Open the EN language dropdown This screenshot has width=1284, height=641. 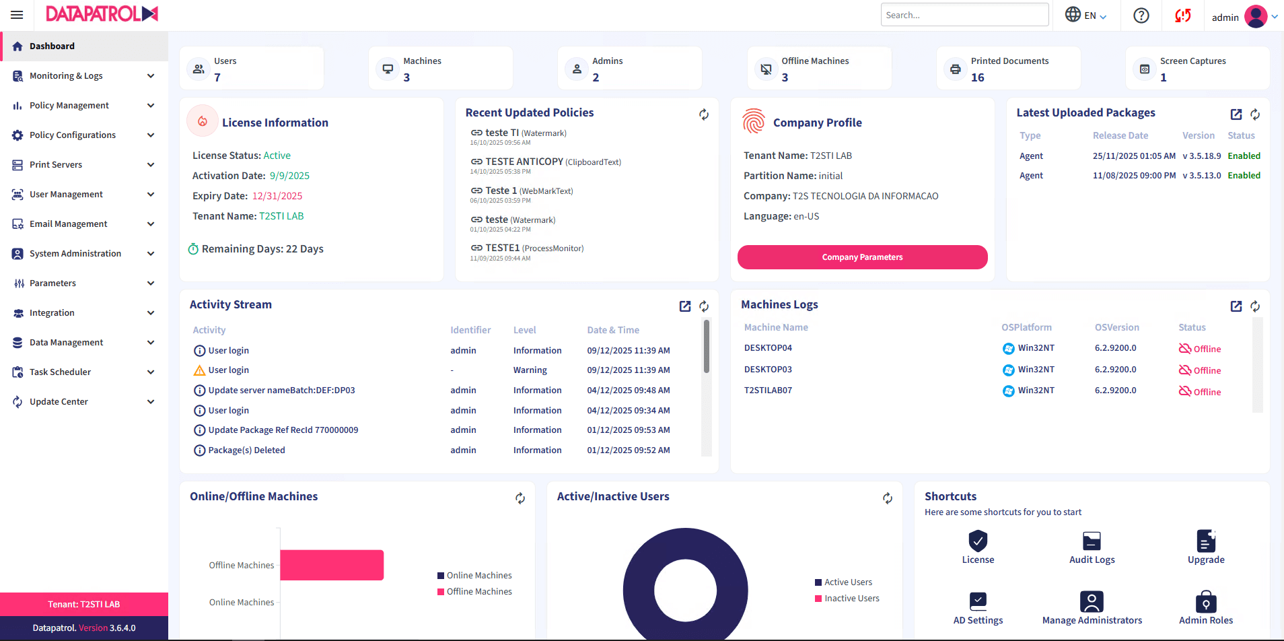click(x=1085, y=15)
